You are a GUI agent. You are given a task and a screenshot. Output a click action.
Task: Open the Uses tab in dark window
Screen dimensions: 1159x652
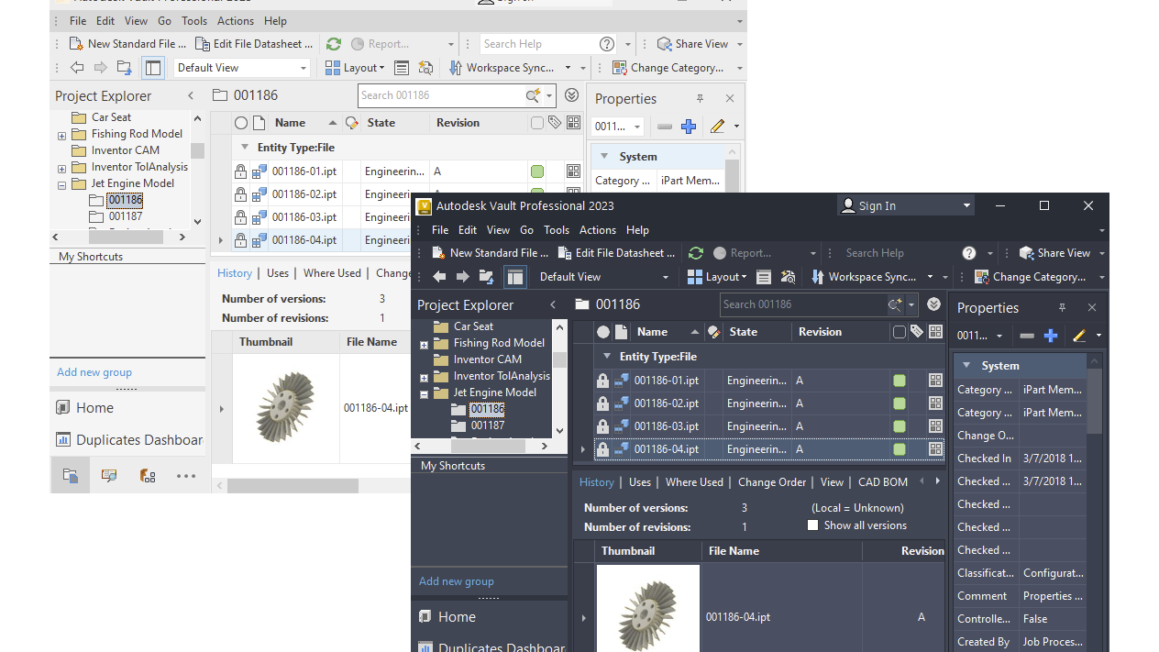tap(640, 482)
